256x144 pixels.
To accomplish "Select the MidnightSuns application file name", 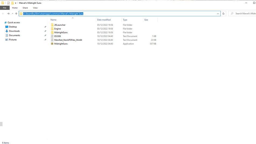I will pos(61,44).
